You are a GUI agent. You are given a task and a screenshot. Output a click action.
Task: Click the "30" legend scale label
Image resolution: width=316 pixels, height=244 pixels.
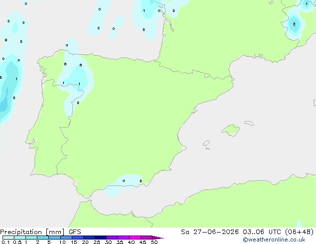108,242
